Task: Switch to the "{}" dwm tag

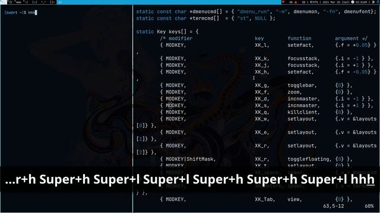Action: (x=11, y=2)
